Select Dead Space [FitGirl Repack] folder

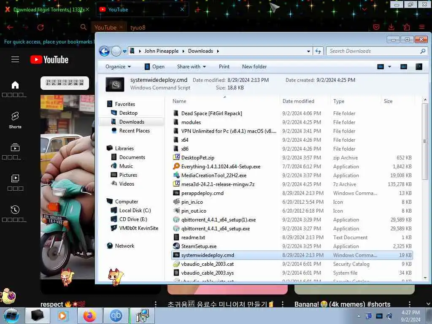point(212,113)
